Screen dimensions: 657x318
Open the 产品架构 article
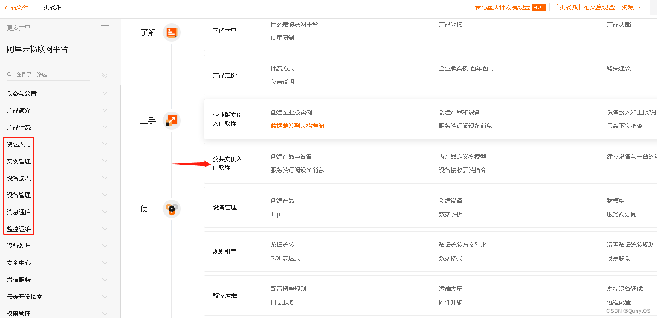(x=451, y=24)
